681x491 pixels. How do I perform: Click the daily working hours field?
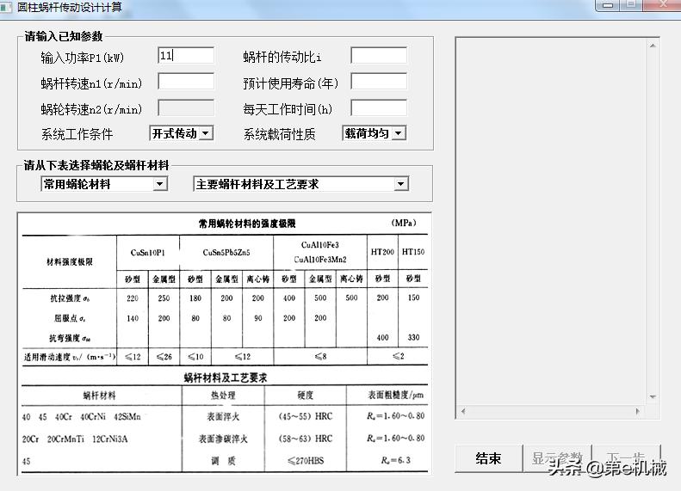click(379, 108)
